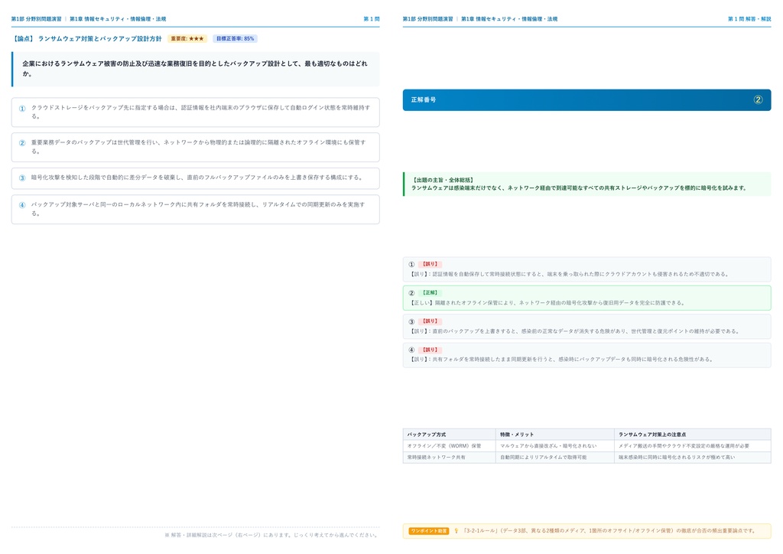Select answer option ④ about shared folder sync
Viewport: 783px width, 554px height.
tap(195, 209)
